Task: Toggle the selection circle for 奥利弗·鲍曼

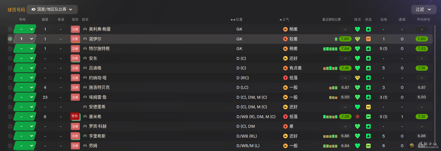Action: pyautogui.click(x=10, y=29)
